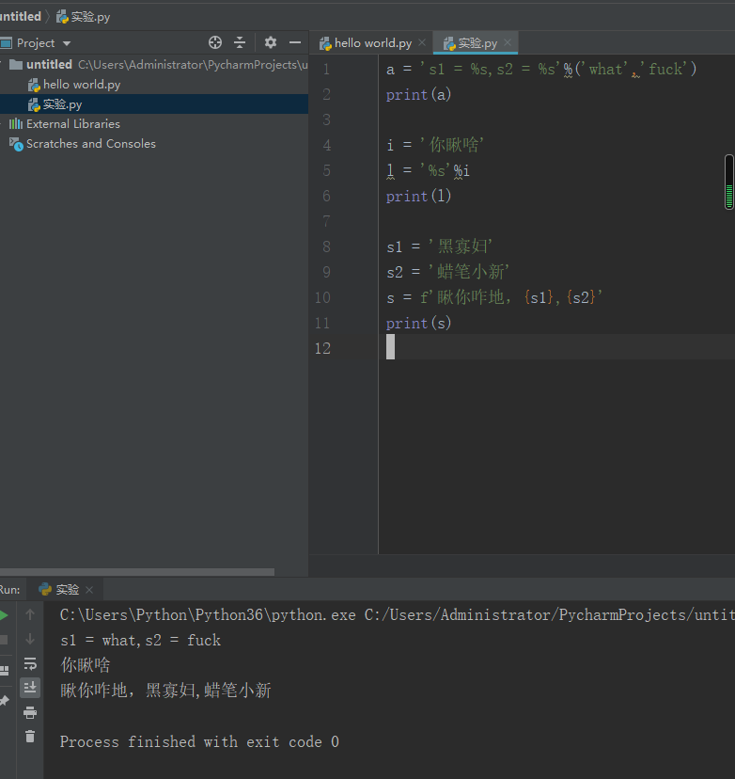Click line number 1 in gutter
The image size is (735, 779).
[326, 69]
